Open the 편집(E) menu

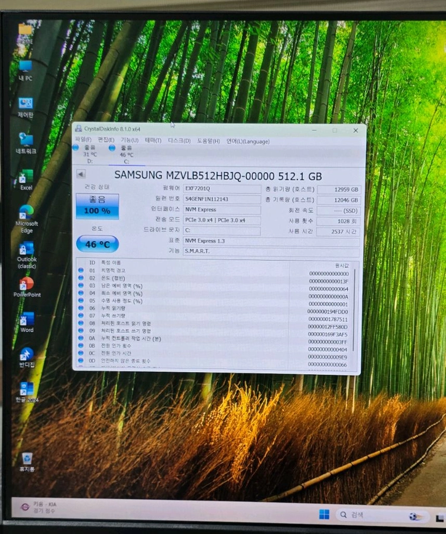click(106, 140)
